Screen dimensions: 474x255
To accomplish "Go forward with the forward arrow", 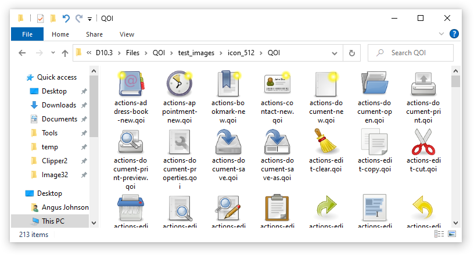I will coord(39,53).
